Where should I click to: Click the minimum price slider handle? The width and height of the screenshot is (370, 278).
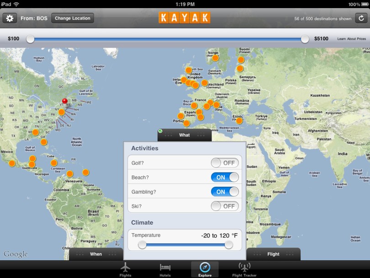(x=30, y=39)
